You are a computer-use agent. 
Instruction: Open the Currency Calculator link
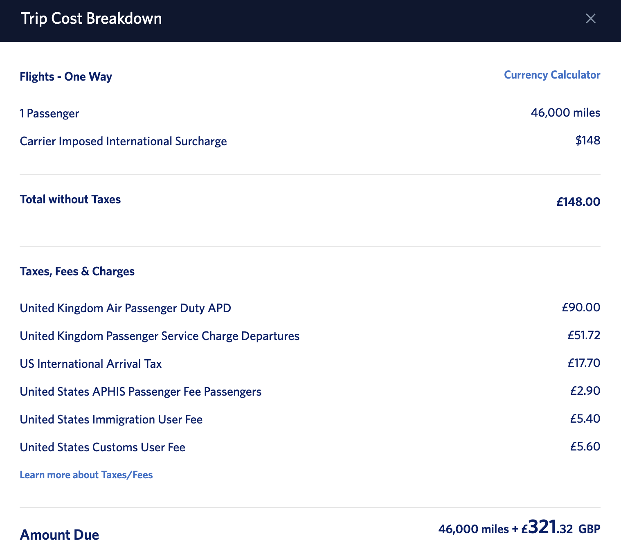pyautogui.click(x=552, y=75)
